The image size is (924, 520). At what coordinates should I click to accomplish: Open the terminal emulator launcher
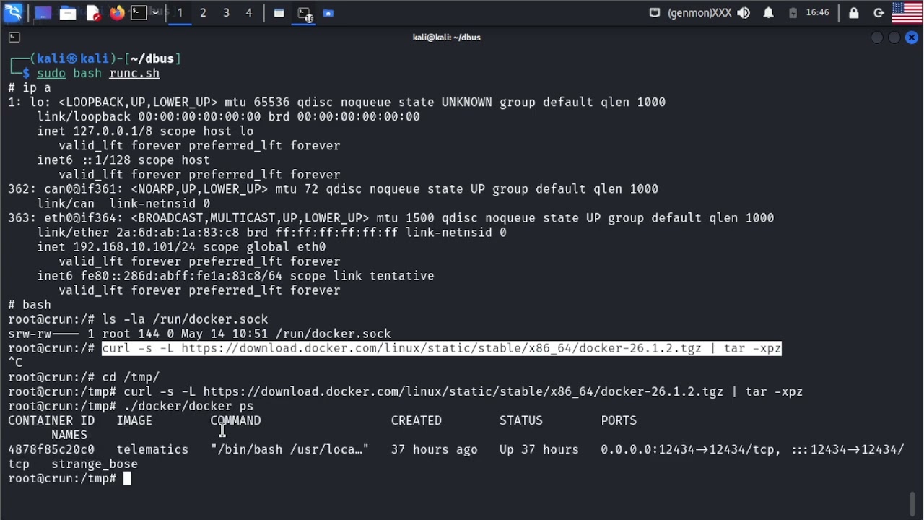coord(138,13)
